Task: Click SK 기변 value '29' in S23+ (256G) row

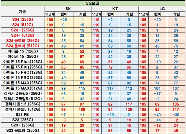Action: 82,125
